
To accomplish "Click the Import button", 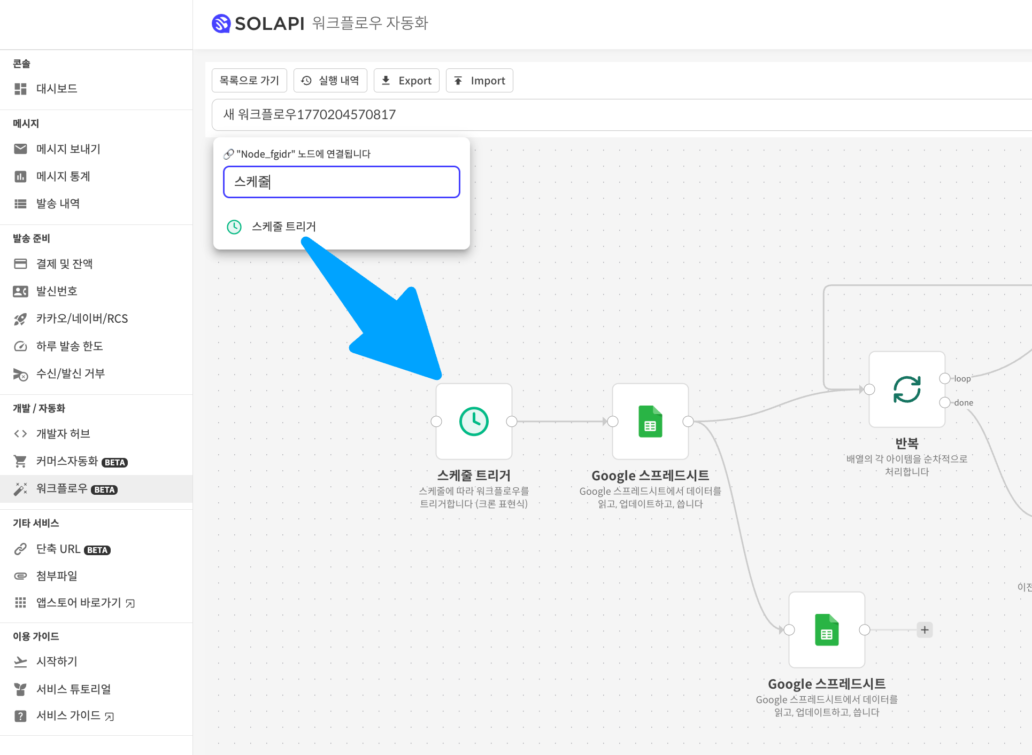I will coord(480,81).
